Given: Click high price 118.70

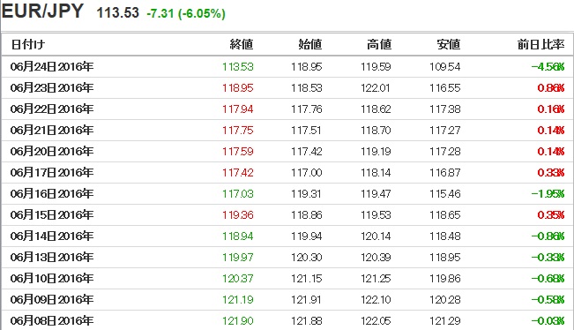Looking at the screenshot, I should pyautogui.click(x=376, y=130).
